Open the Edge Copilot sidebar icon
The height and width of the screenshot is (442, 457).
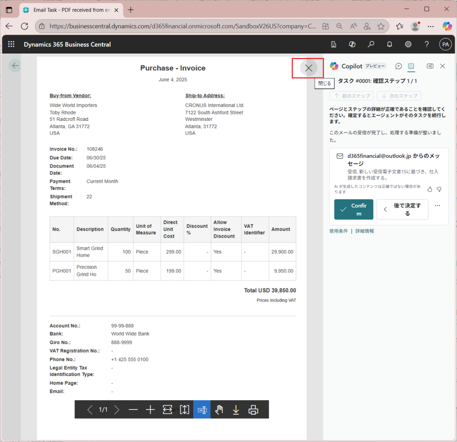point(447,26)
